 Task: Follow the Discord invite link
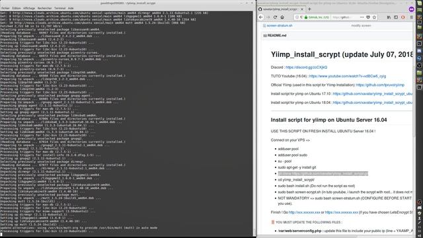306,67
